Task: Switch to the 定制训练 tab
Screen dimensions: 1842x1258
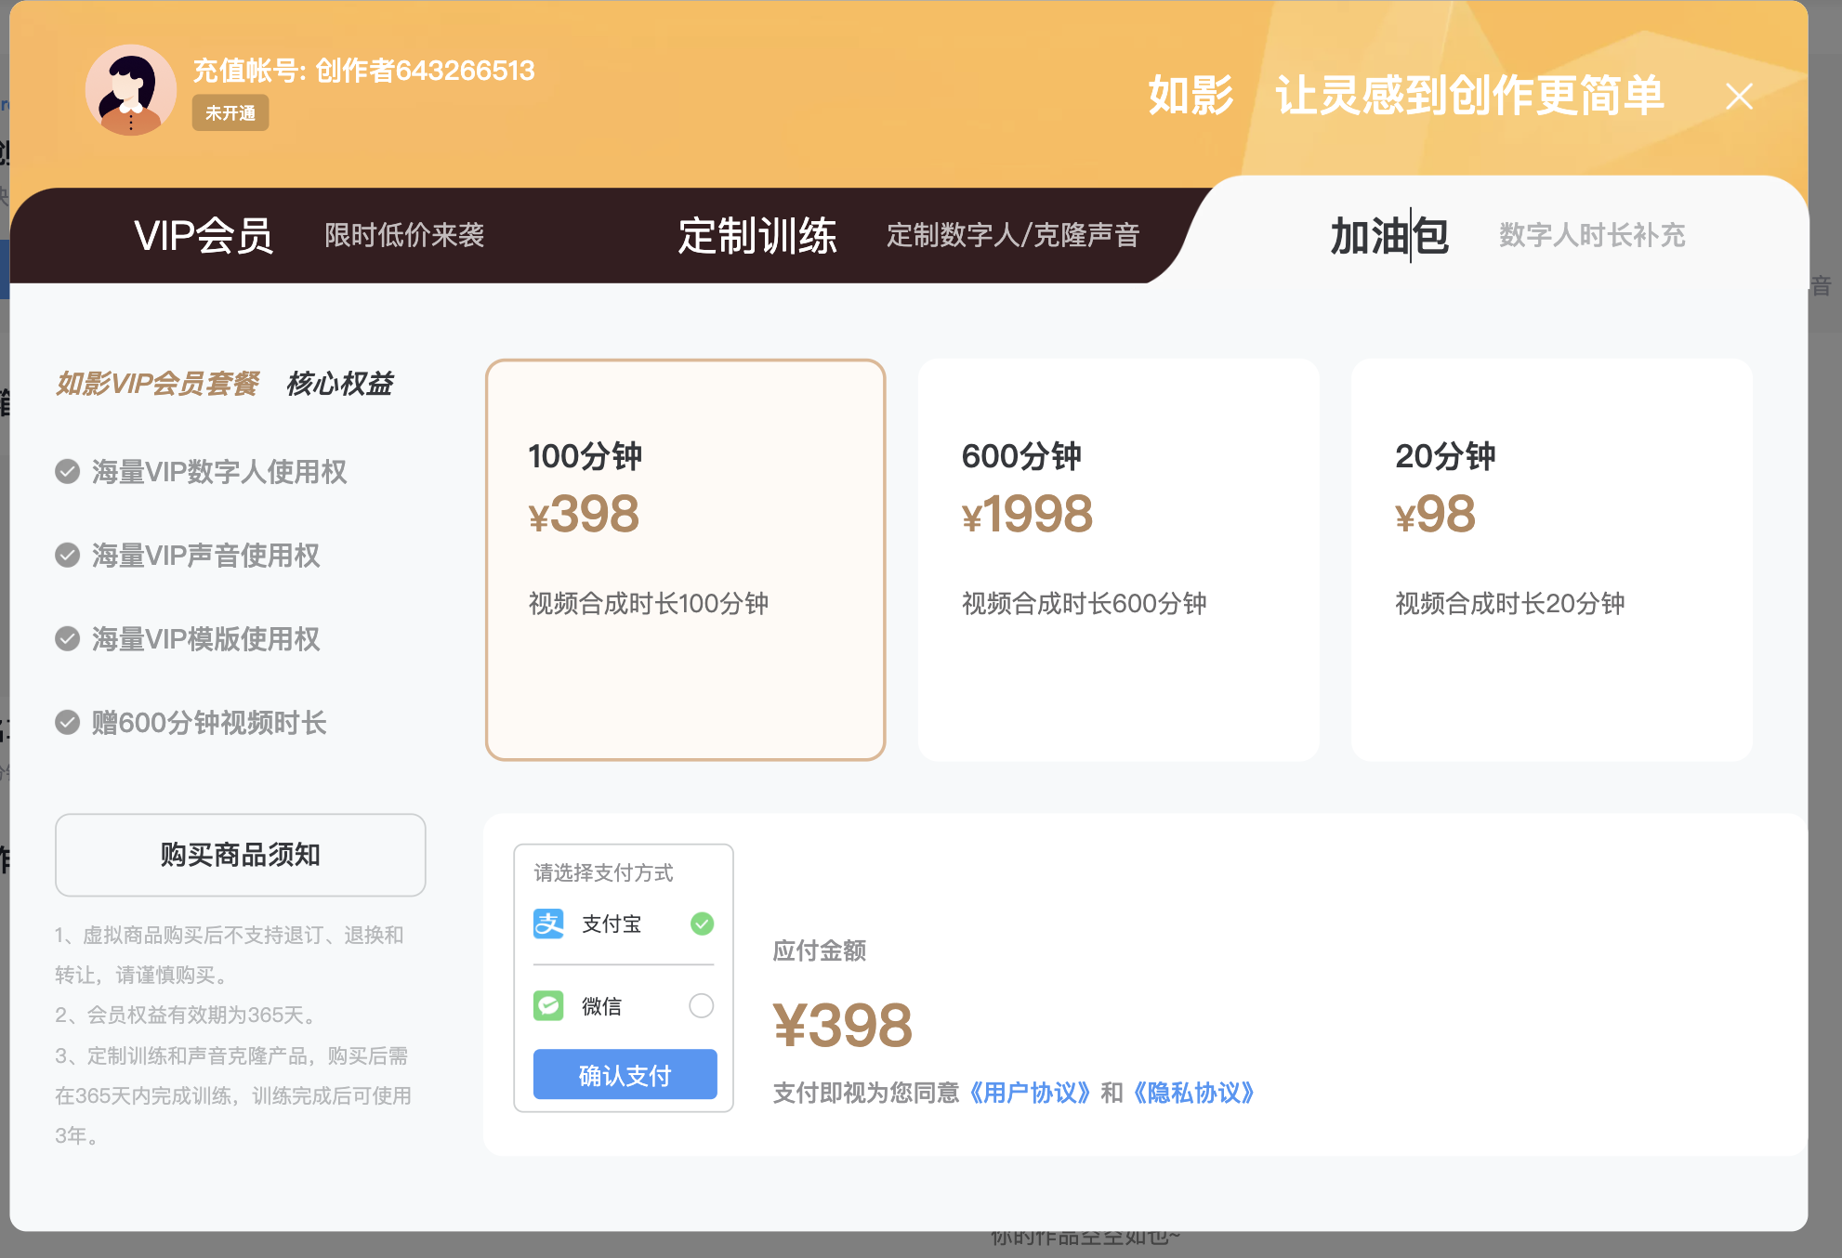Action: click(x=757, y=236)
